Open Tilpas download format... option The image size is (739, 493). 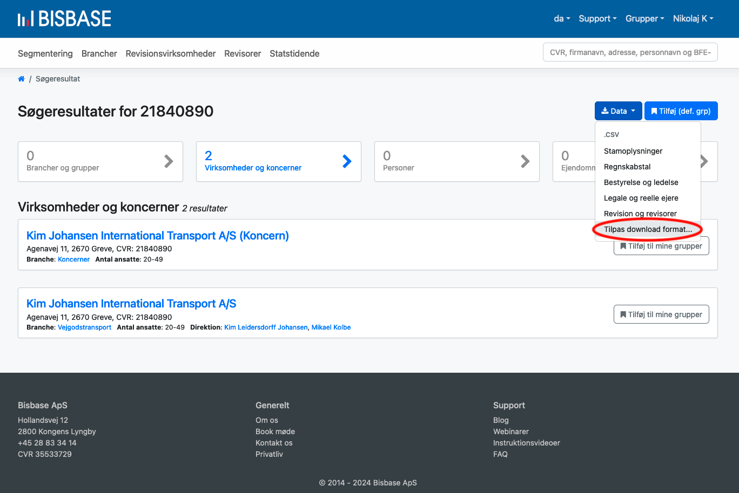pos(648,229)
